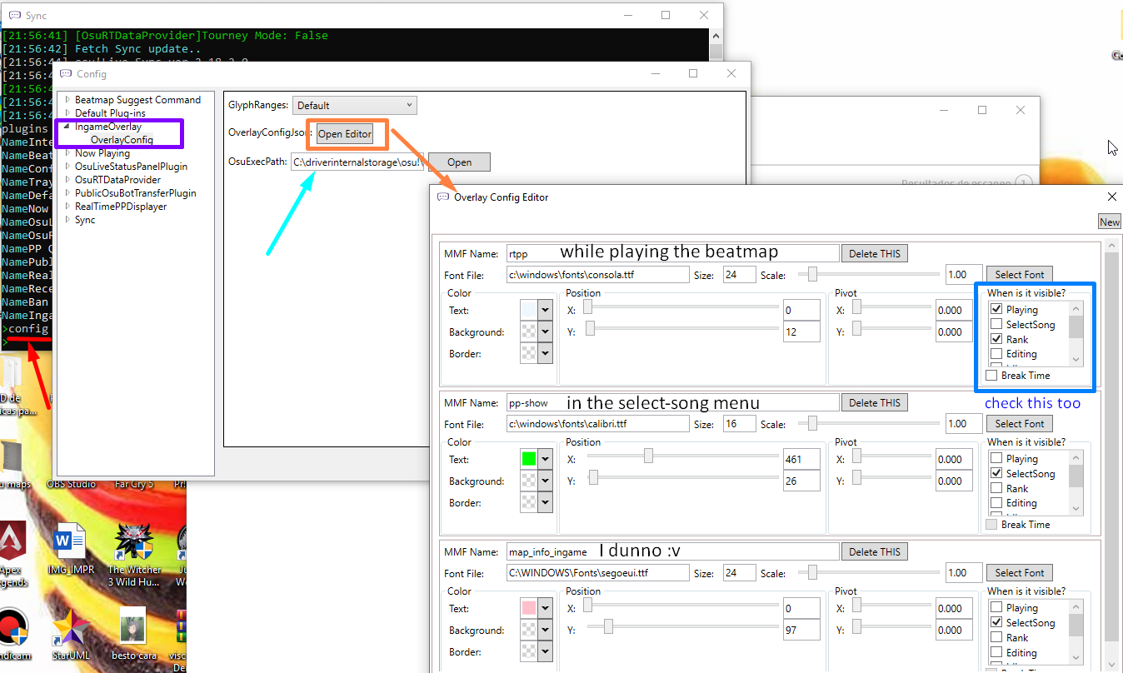The image size is (1123, 673).
Task: Check Editing for map_info_ingame overlay
Action: [x=996, y=652]
